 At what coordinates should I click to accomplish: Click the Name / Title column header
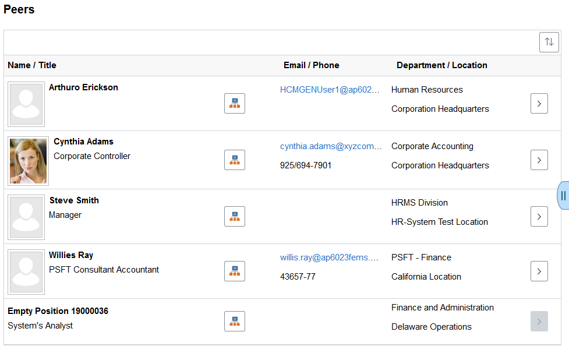tap(32, 65)
